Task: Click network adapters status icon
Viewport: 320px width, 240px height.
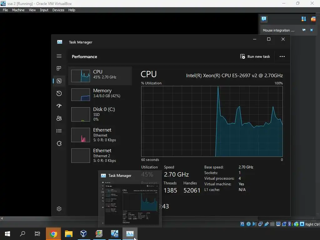Action: tap(260, 224)
